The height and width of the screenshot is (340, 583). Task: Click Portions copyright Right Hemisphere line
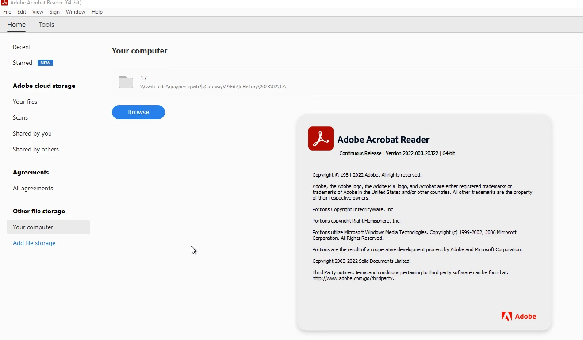point(357,221)
